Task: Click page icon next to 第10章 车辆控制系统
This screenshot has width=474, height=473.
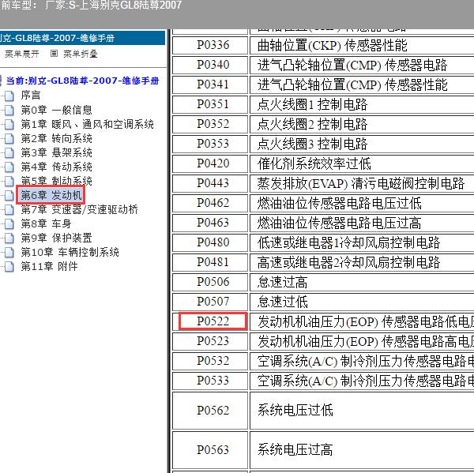Action: coord(9,252)
